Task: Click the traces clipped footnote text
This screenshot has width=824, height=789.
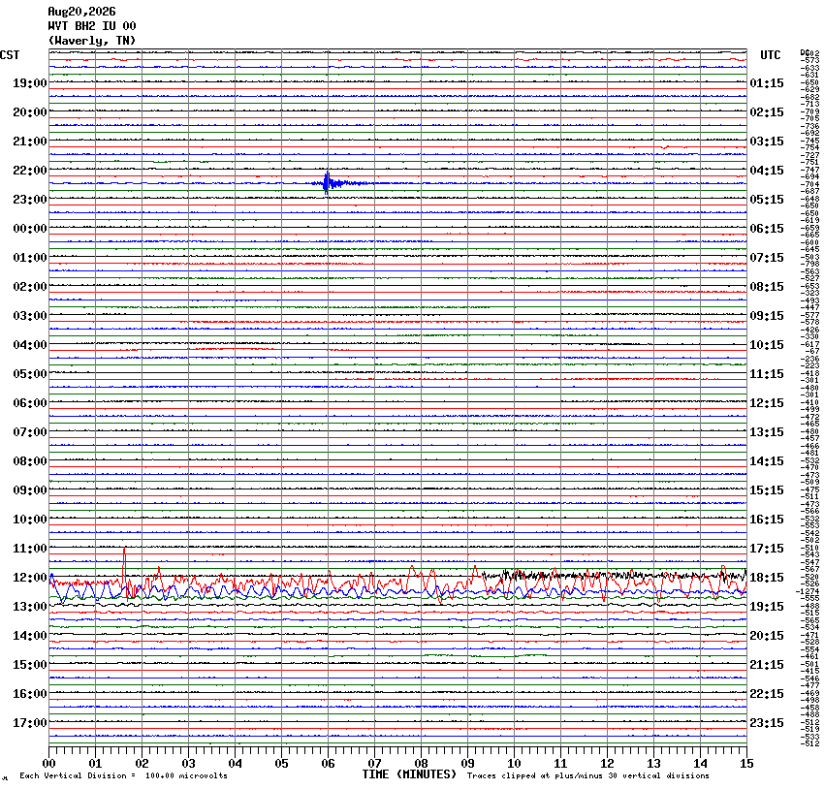Action: click(x=588, y=775)
